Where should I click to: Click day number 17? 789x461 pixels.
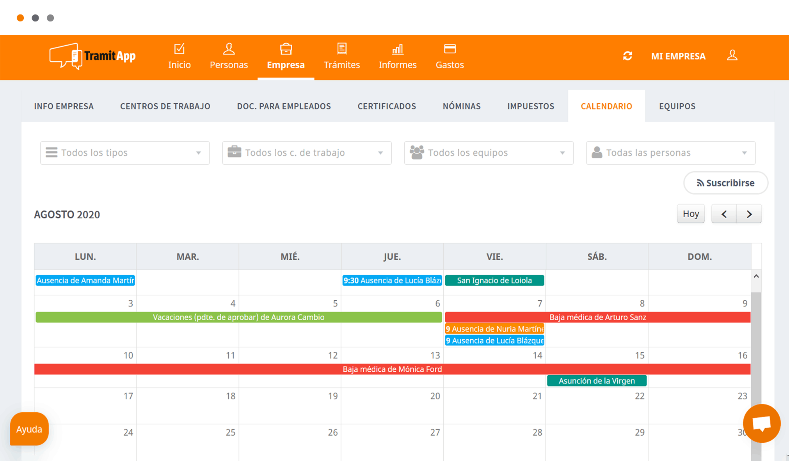128,396
